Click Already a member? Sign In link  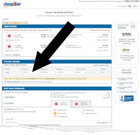tap(101, 65)
